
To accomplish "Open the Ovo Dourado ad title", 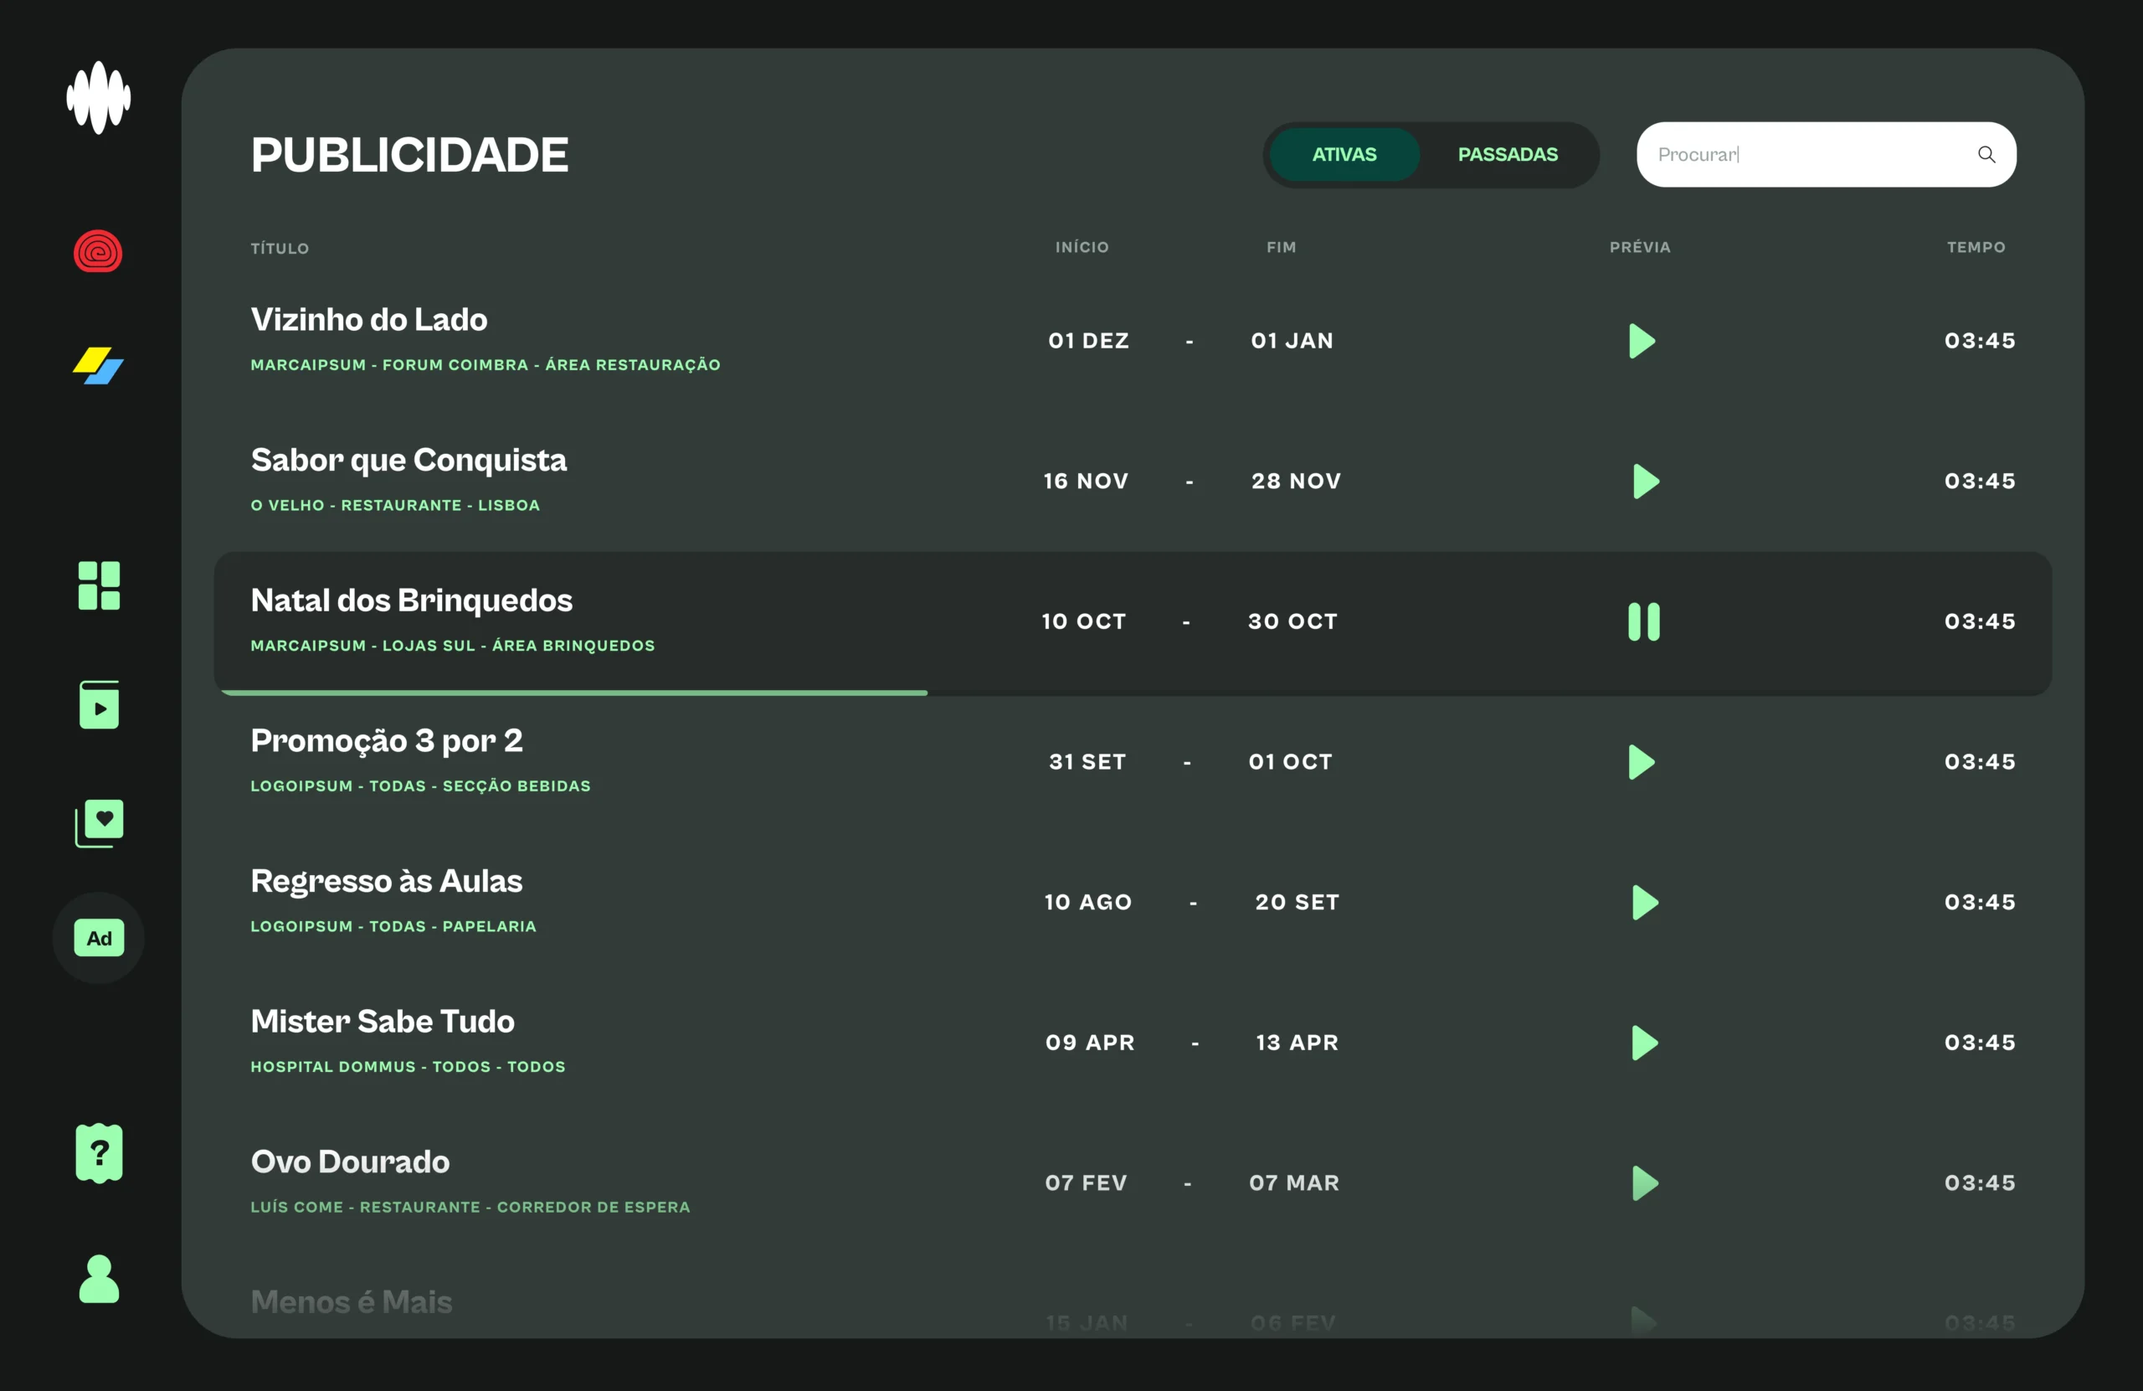I will [x=350, y=1162].
